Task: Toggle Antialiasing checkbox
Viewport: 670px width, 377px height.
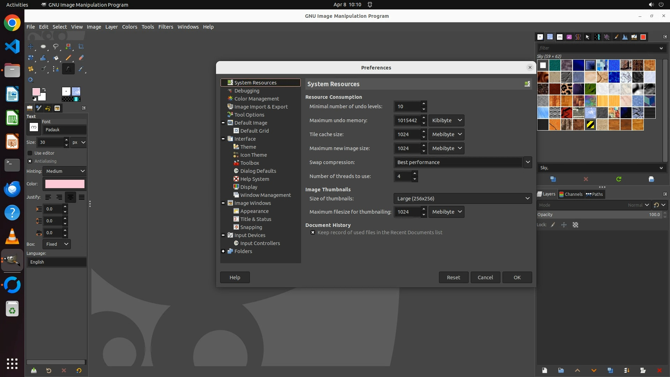Action: 30,161
